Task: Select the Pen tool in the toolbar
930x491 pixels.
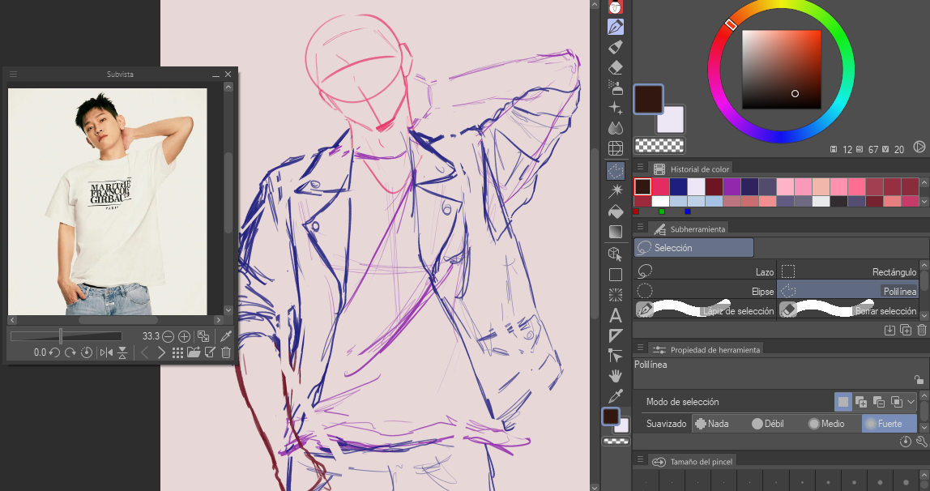Action: [x=616, y=27]
